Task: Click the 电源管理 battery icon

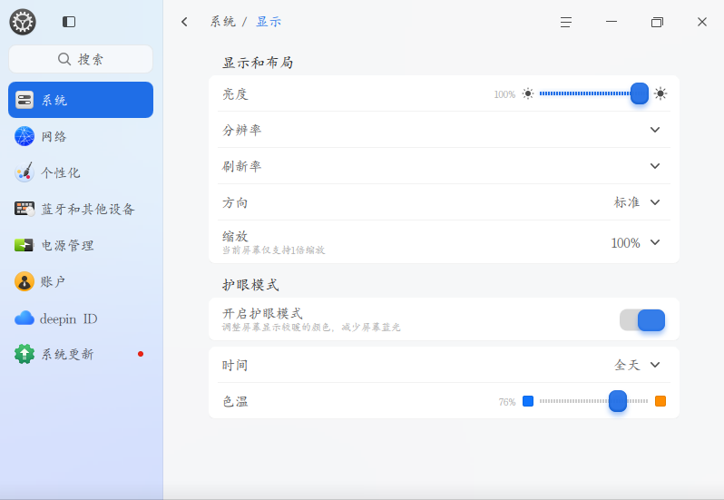Action: (24, 245)
